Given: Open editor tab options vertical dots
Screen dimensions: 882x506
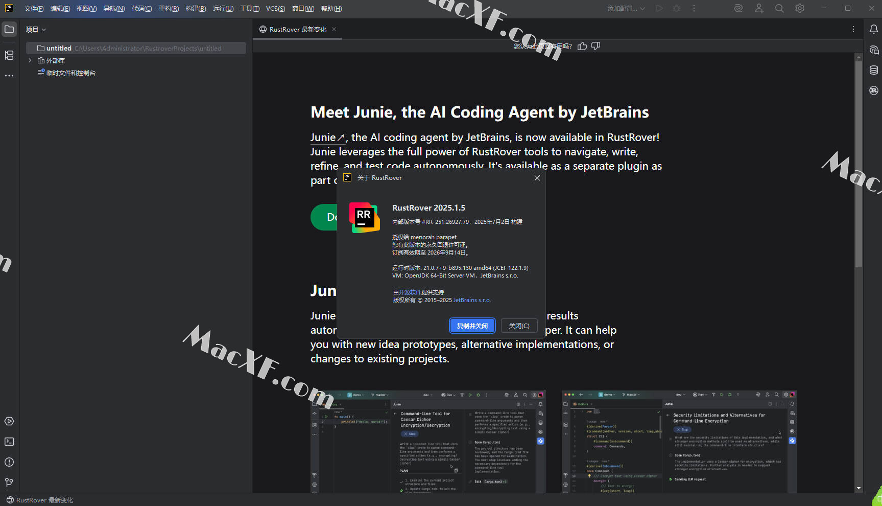Looking at the screenshot, I should [853, 29].
